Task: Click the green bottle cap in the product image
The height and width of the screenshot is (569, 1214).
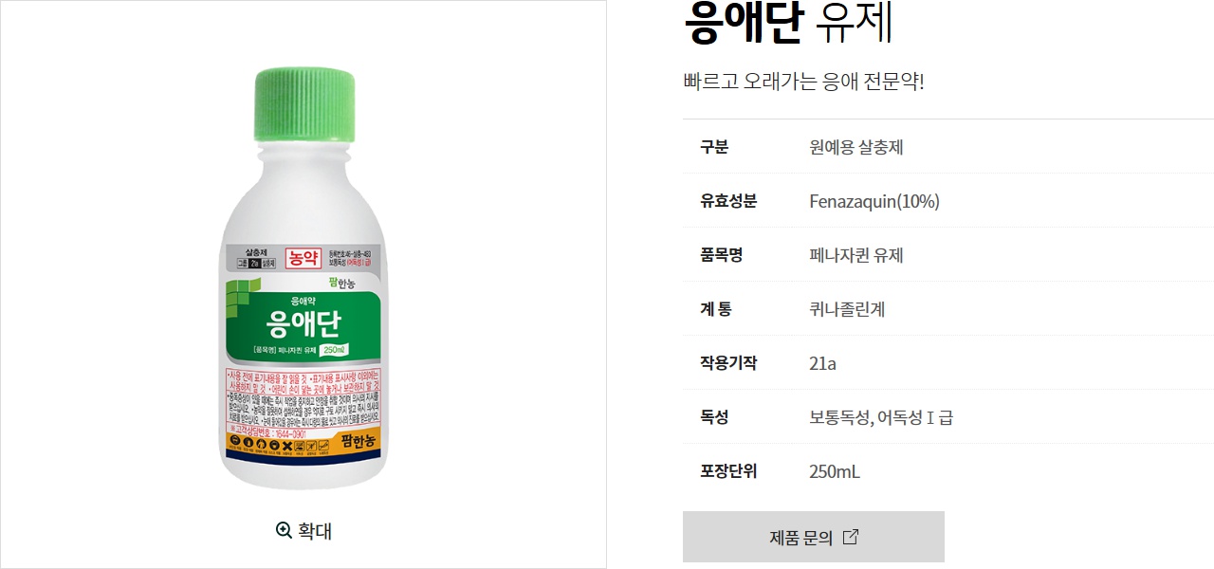Action: pyautogui.click(x=303, y=104)
